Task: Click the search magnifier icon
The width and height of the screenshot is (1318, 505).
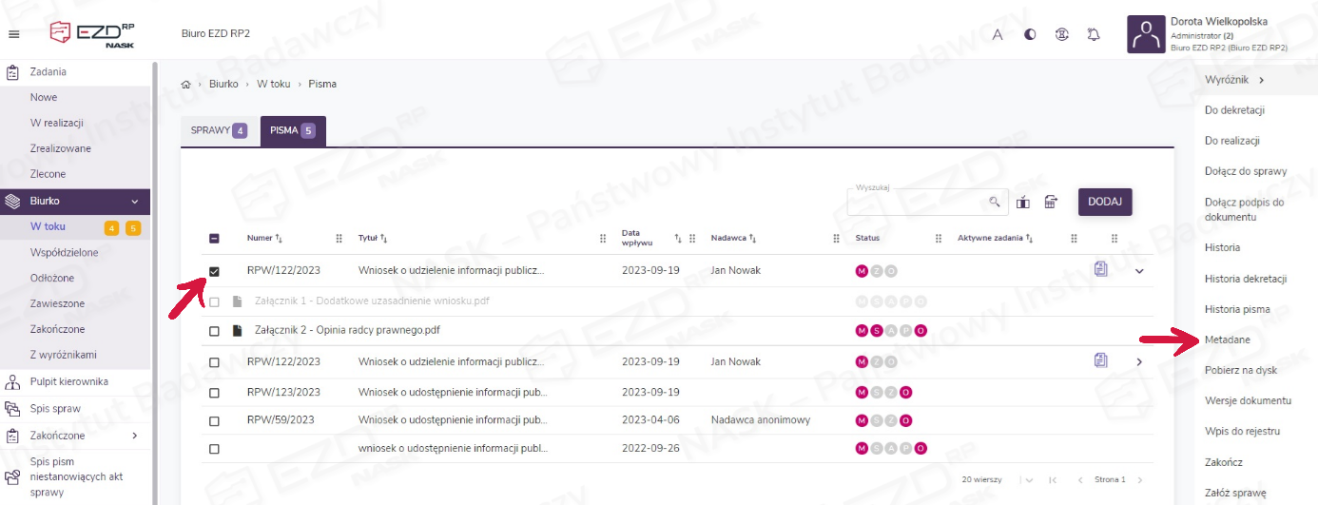Action: 995,202
